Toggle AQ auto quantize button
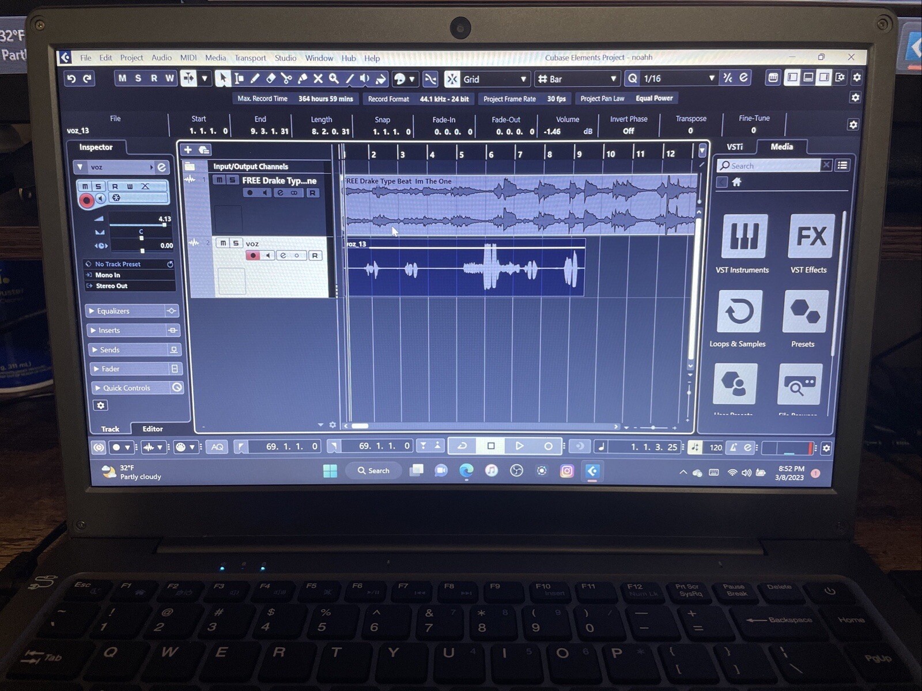Image resolution: width=922 pixels, height=691 pixels. 217,447
